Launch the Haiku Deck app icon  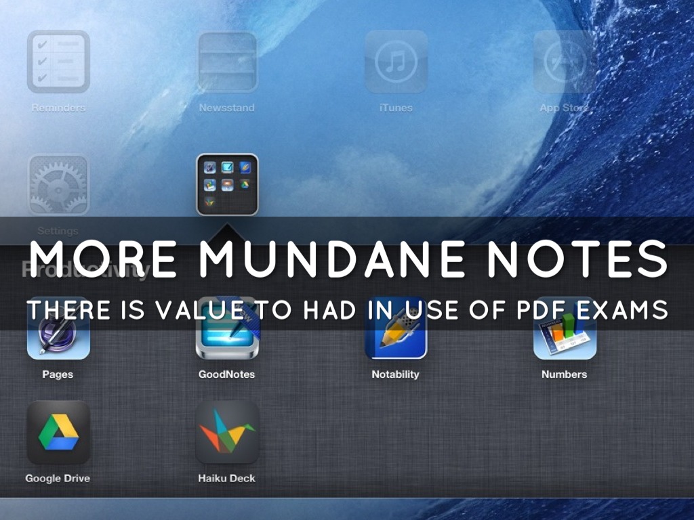tap(227, 433)
